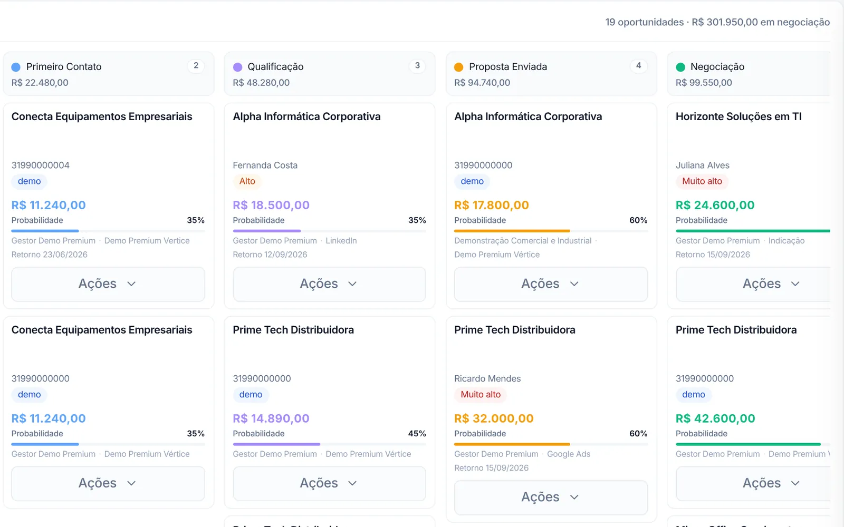844x527 pixels.
Task: Click the demo tag under phone 31990000004
Action: tap(29, 181)
